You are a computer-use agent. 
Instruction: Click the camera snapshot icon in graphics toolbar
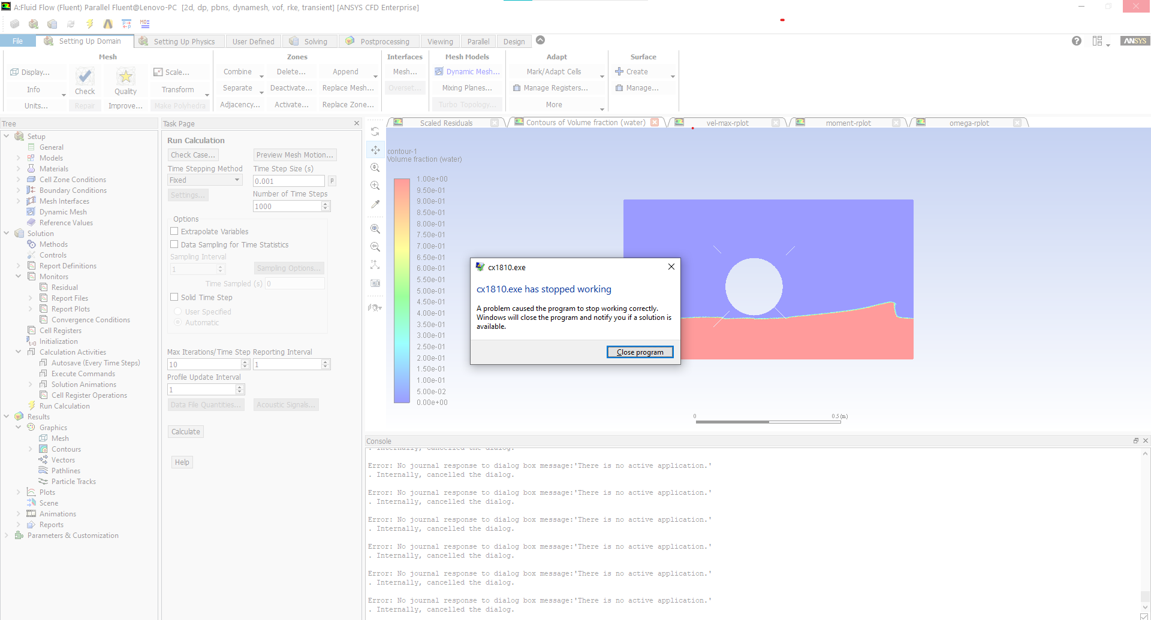click(375, 283)
